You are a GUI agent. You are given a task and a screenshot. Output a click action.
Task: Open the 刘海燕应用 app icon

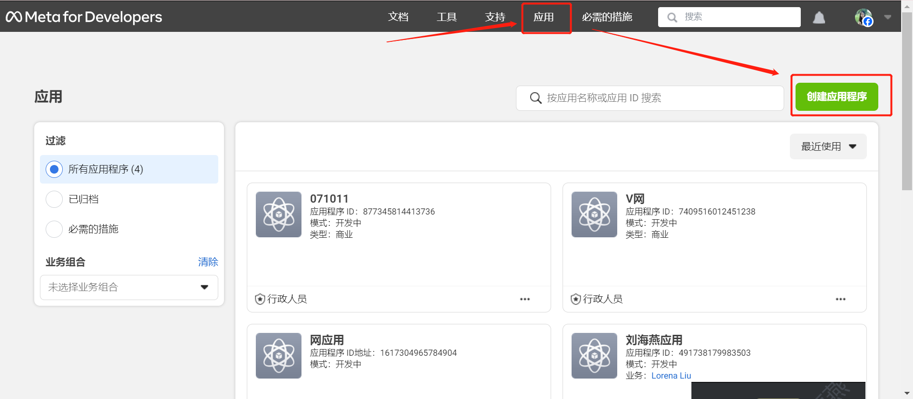(594, 356)
